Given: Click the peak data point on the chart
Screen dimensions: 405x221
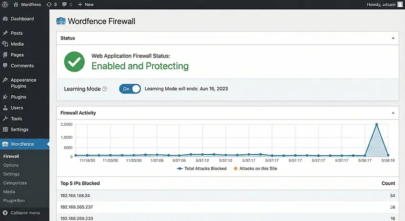Looking at the screenshot, I should 376,124.
